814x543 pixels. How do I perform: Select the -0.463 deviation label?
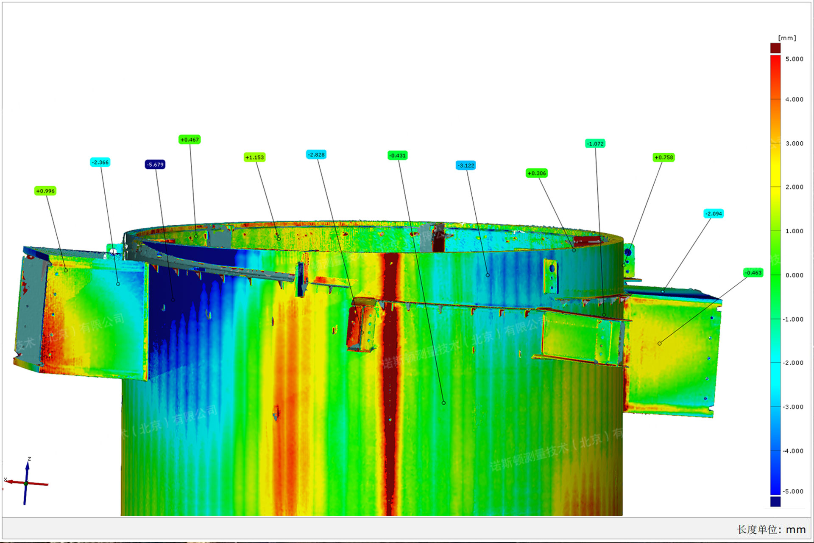753,273
